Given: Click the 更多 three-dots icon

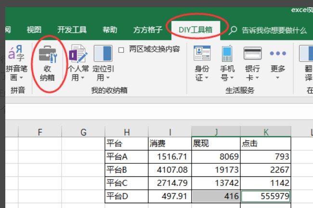Looking at the screenshot, I should (x=278, y=53).
